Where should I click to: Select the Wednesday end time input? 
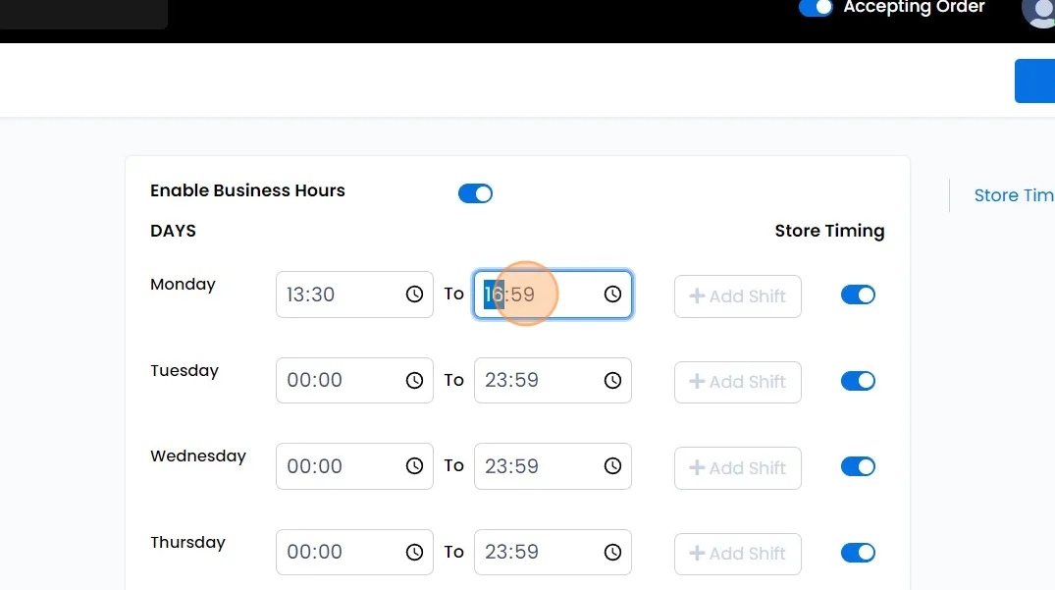[554, 465]
